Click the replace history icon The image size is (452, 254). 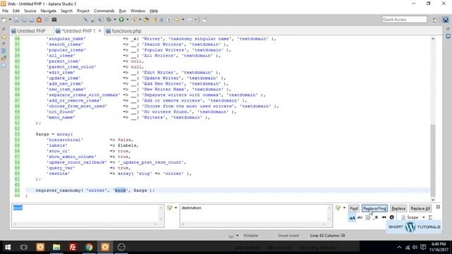[338, 208]
